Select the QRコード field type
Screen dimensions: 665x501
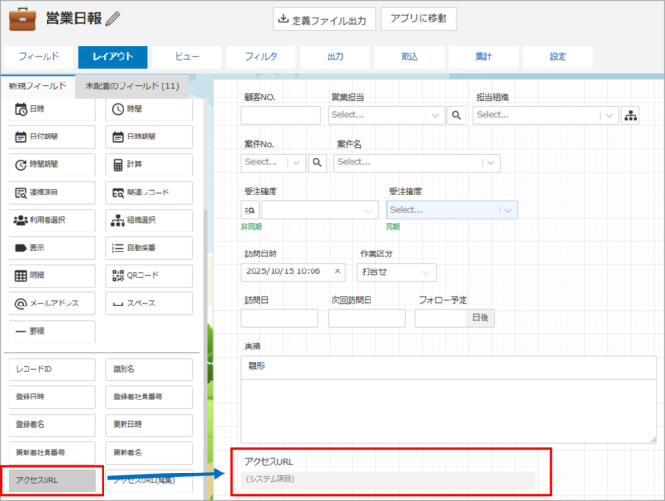149,276
